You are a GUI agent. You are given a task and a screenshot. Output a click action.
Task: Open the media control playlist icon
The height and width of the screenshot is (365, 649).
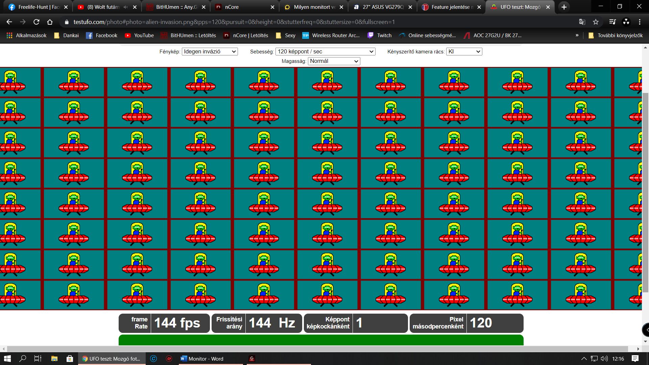click(x=612, y=22)
